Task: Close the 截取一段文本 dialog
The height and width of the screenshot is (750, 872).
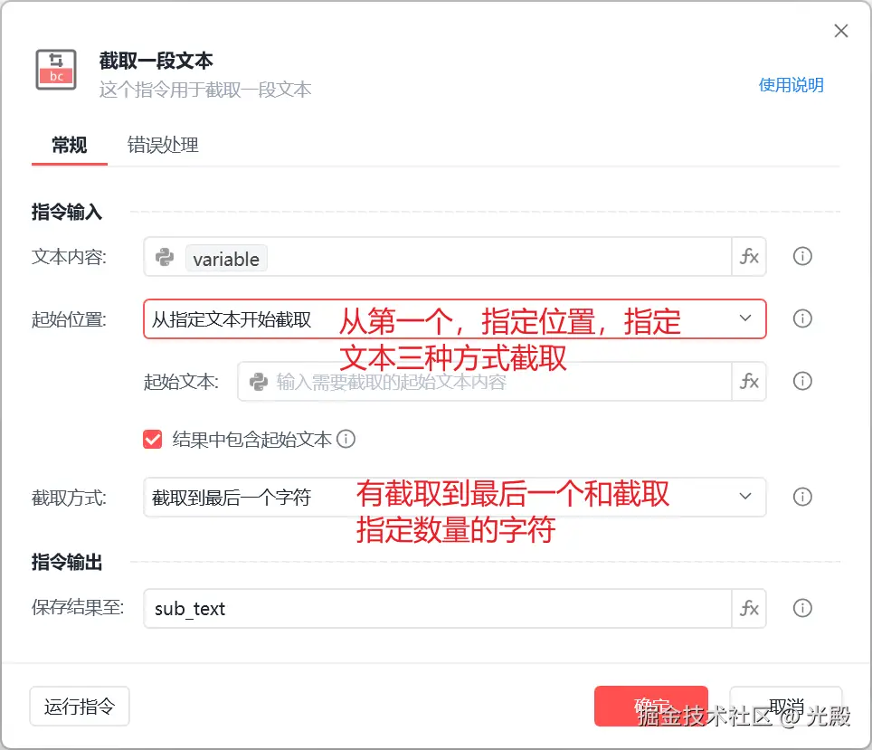Action: coord(841,31)
